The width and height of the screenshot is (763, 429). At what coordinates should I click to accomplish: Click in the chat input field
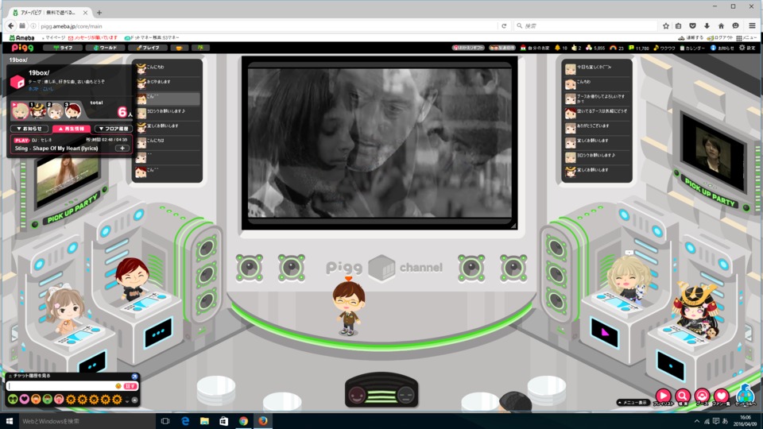pyautogui.click(x=60, y=386)
